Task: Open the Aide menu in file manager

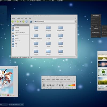Action: click(30, 18)
